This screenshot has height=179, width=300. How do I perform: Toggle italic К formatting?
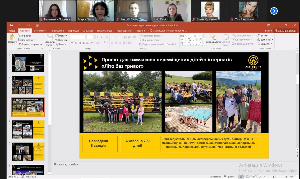(x=76, y=43)
